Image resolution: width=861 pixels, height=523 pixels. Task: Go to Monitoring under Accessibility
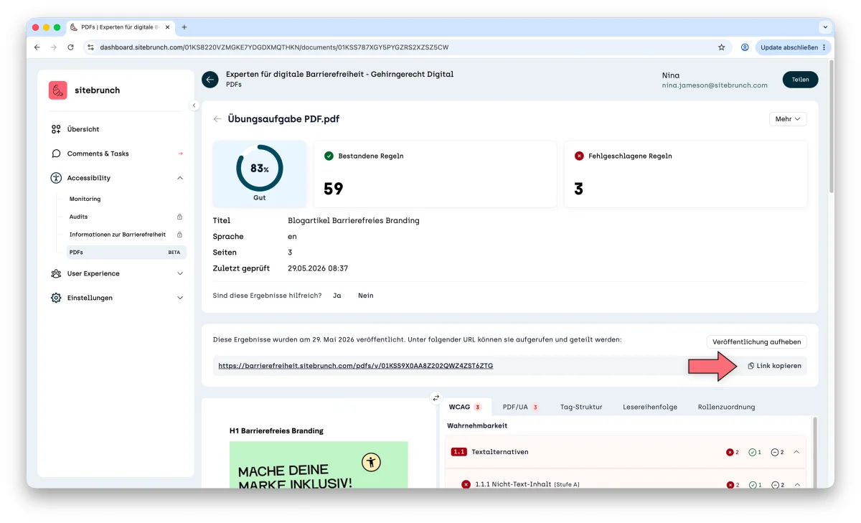85,199
